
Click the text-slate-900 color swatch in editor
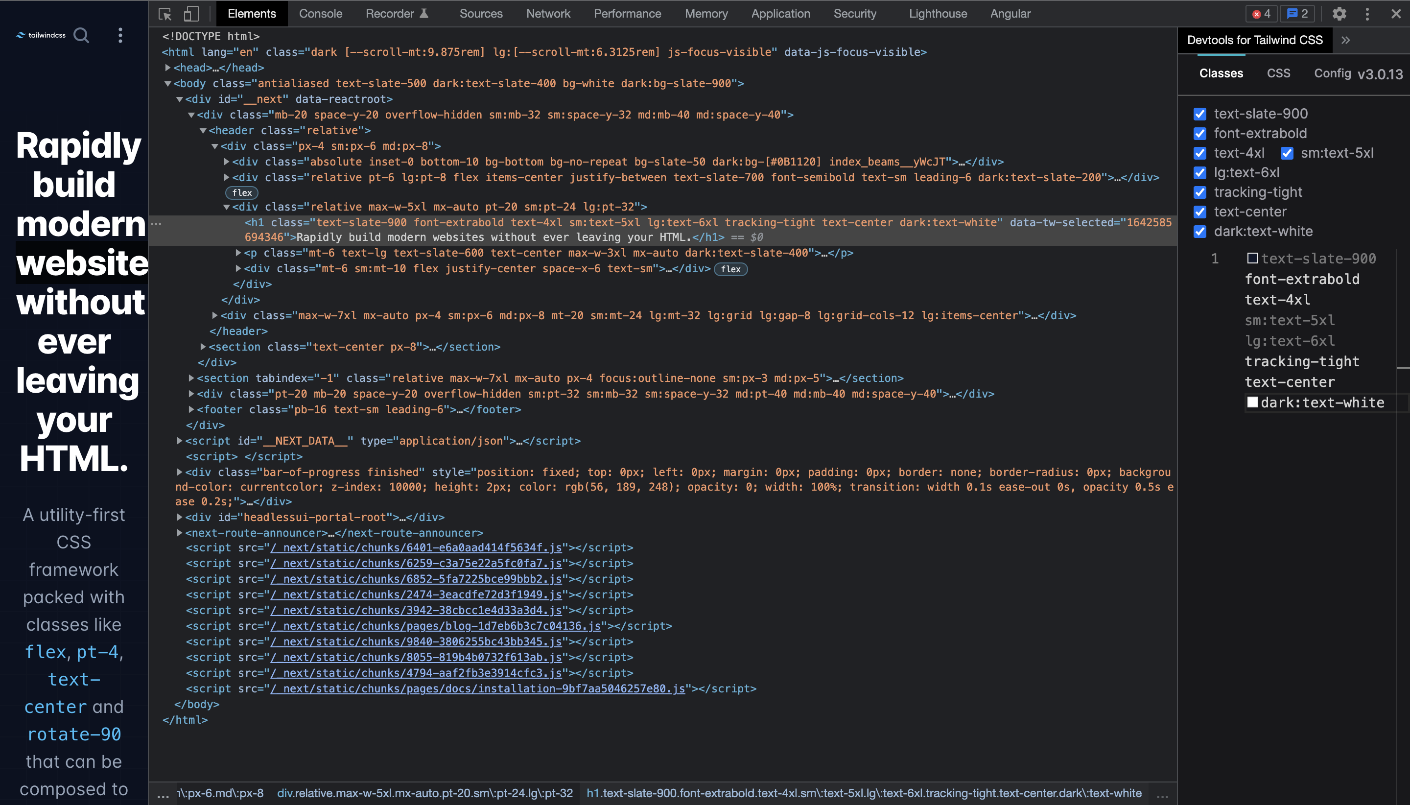[1253, 258]
